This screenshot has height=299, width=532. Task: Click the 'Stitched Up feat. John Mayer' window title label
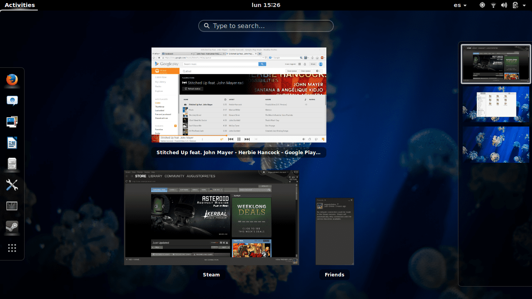coord(239,153)
